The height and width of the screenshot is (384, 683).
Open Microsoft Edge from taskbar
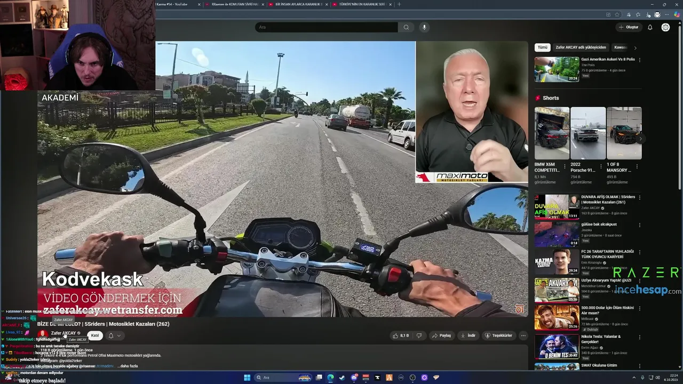pyautogui.click(x=331, y=378)
